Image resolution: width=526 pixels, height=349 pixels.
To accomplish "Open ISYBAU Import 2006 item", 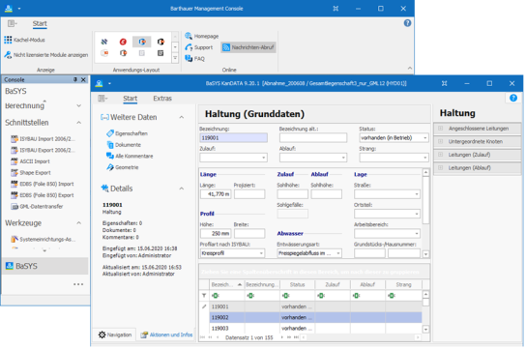I will [43, 139].
